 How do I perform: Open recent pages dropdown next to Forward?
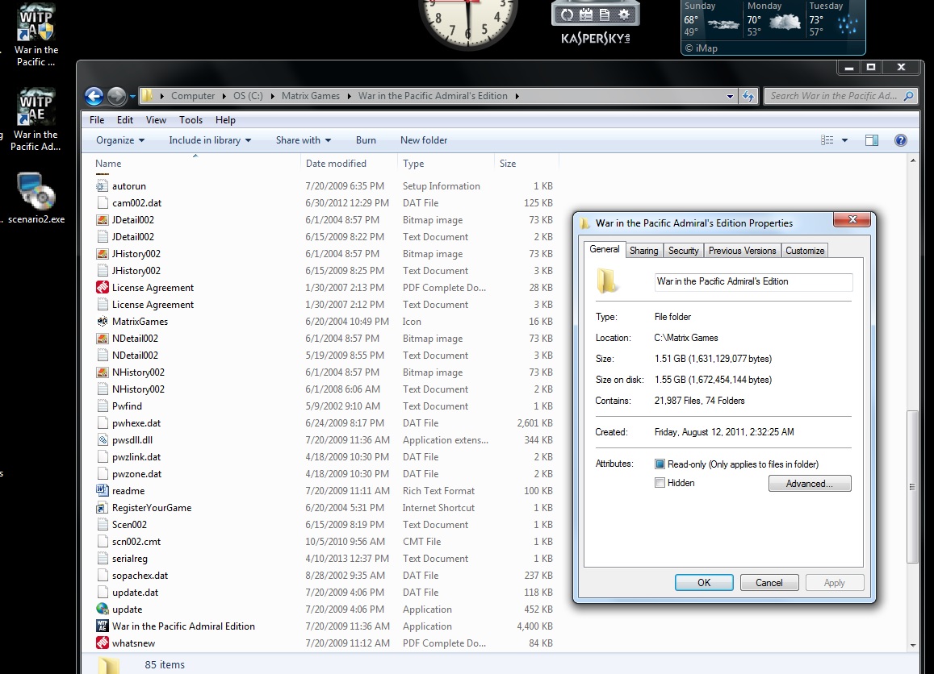[132, 97]
